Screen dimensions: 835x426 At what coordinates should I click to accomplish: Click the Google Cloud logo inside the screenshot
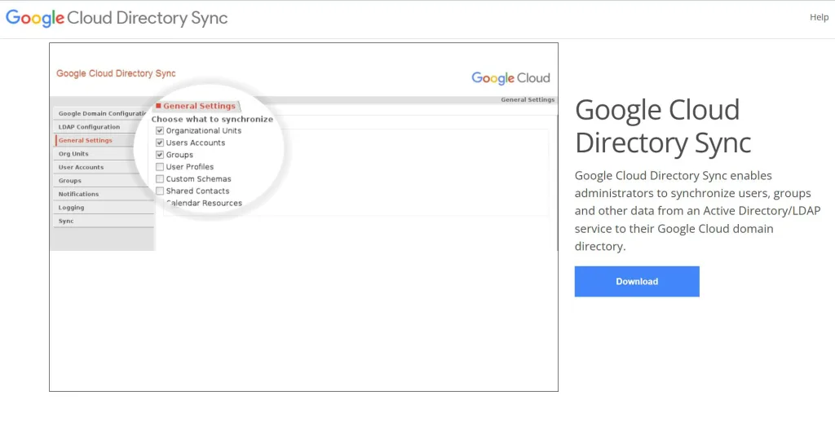[x=510, y=78]
